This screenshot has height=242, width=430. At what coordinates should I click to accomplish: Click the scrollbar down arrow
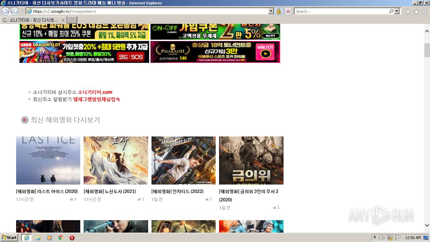[427, 225]
